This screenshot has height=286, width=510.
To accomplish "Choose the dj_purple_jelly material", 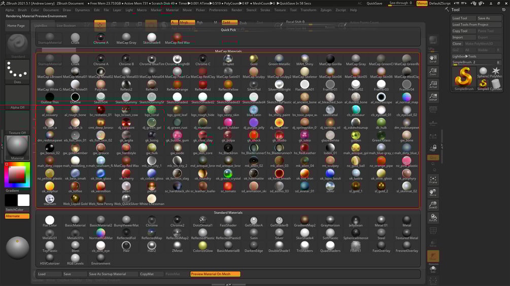I will point(254,122).
